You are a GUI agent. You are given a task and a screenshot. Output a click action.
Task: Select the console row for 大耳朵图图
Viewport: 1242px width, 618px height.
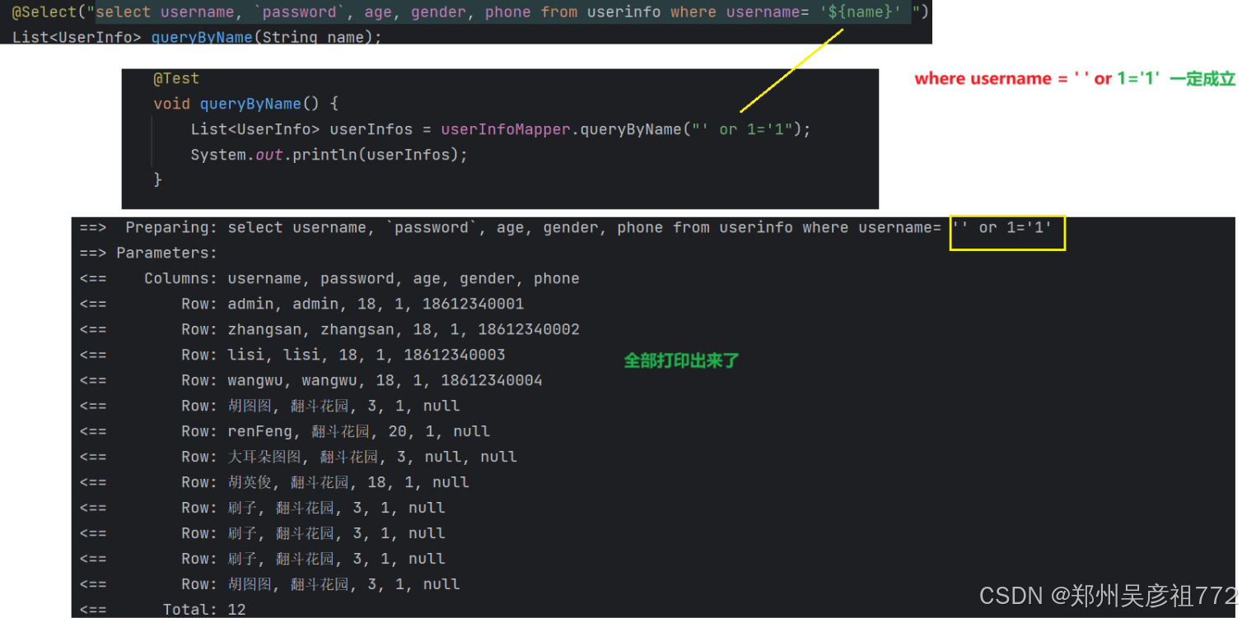click(299, 457)
